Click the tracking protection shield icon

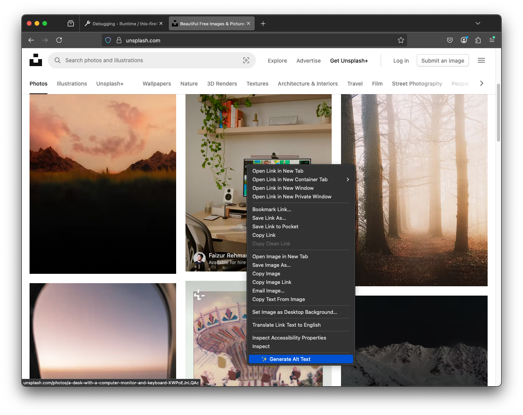pyautogui.click(x=108, y=40)
